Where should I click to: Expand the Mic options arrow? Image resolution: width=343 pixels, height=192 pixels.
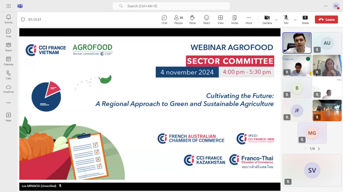click(x=295, y=20)
